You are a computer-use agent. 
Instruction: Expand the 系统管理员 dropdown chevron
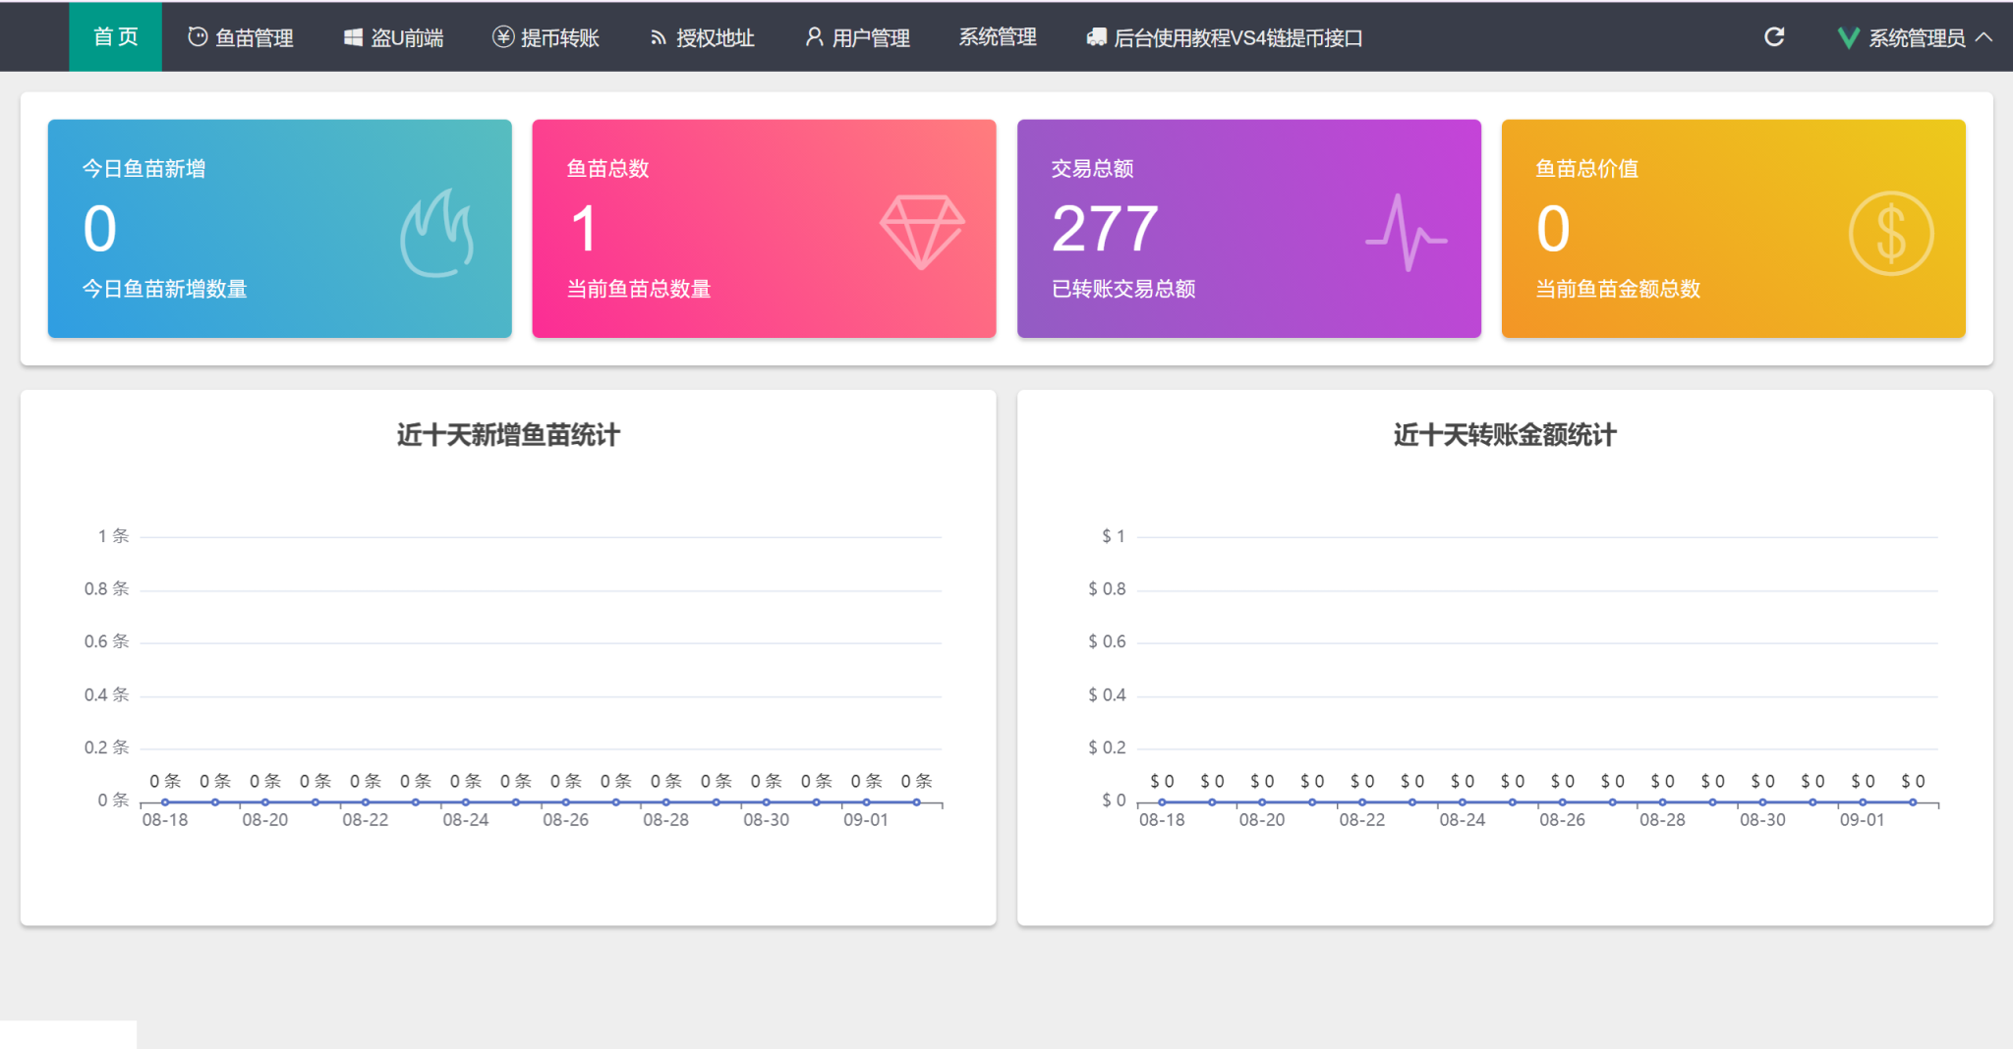pos(1984,37)
